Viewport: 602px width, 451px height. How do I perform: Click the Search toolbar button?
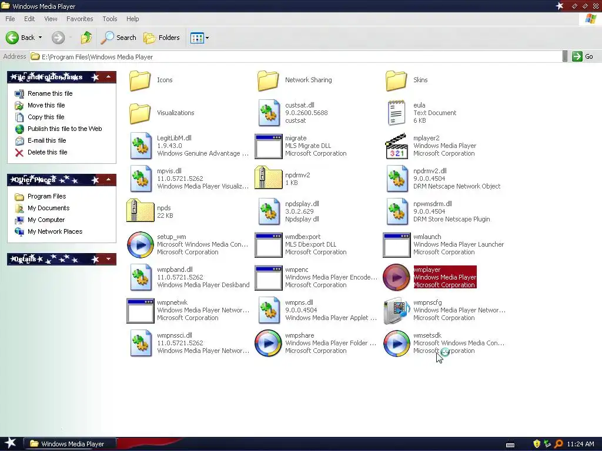[x=119, y=38]
